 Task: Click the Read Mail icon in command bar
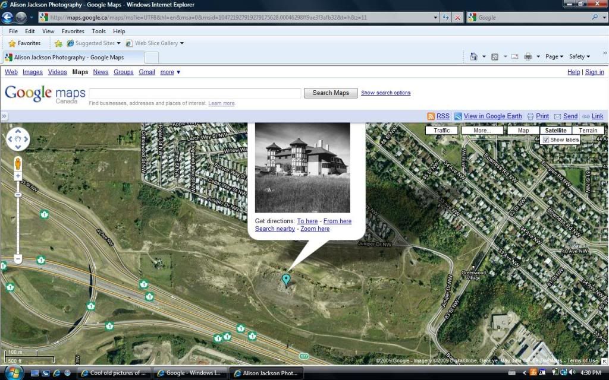514,56
